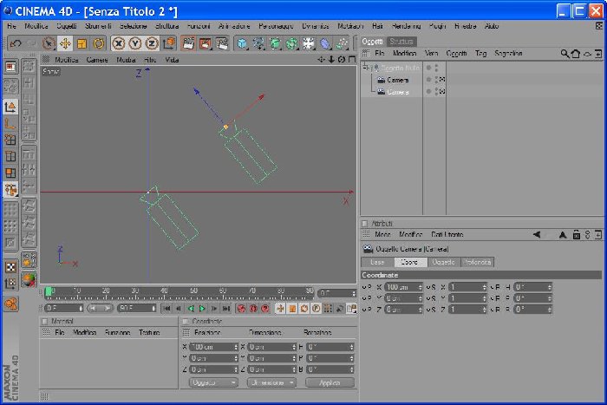Open Render Settings icon
607x405 pixels.
222,43
